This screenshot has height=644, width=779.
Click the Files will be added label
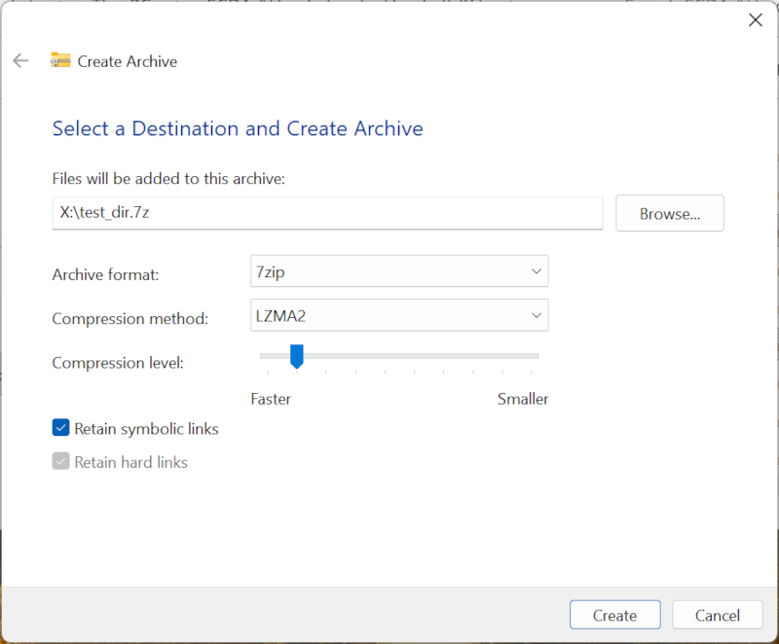168,179
